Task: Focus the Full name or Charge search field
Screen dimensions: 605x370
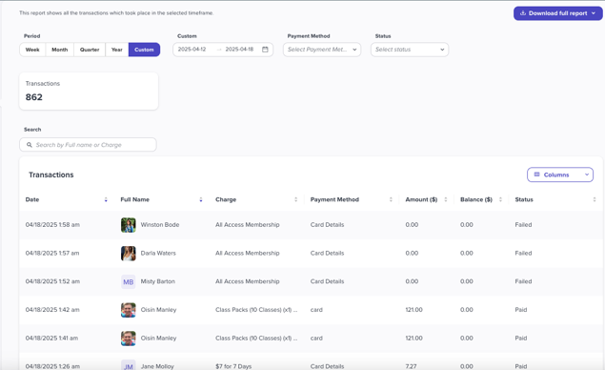Action: (x=88, y=145)
